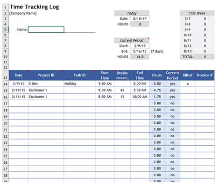The width and height of the screenshot is (218, 187).
Task: Select the 3:00 PM end time cell
Action: (140, 90)
